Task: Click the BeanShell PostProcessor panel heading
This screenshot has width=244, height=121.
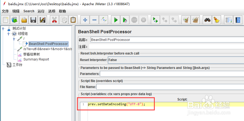Action: pyautogui.click(x=105, y=32)
